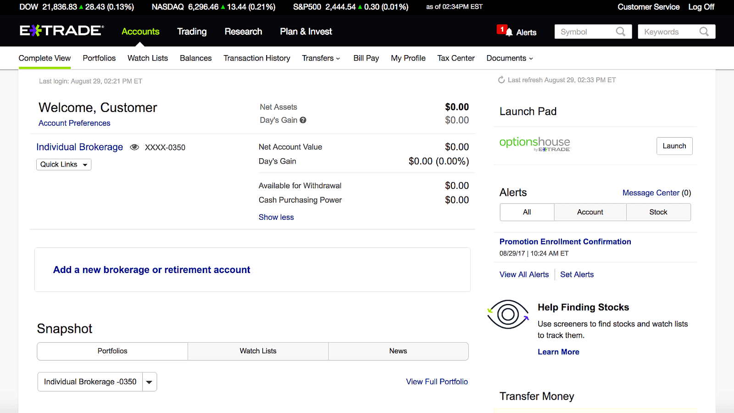
Task: Switch alerts filter to Account
Action: (x=590, y=212)
